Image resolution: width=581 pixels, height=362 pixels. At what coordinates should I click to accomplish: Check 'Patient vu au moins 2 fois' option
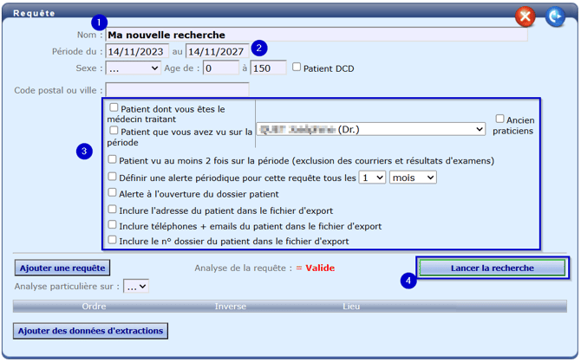coord(113,160)
